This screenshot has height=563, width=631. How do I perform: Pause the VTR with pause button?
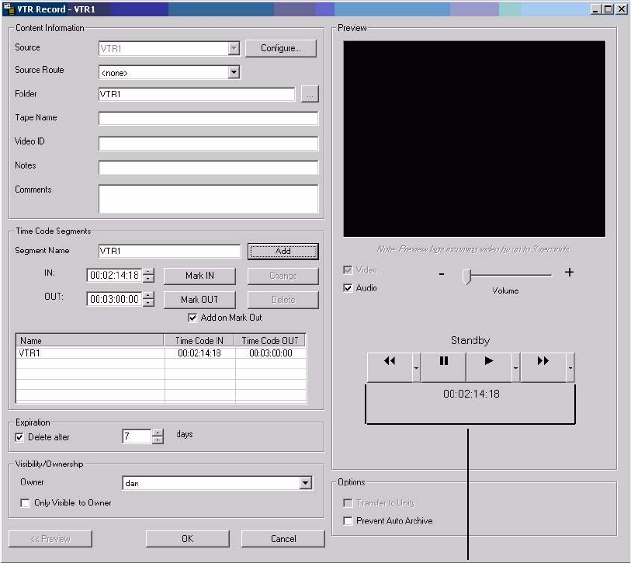443,367
